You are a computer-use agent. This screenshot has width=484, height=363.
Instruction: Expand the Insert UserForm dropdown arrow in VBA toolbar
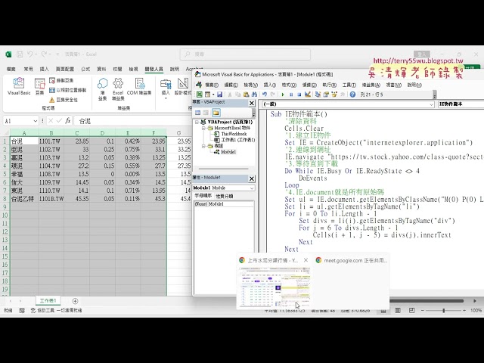click(x=213, y=95)
